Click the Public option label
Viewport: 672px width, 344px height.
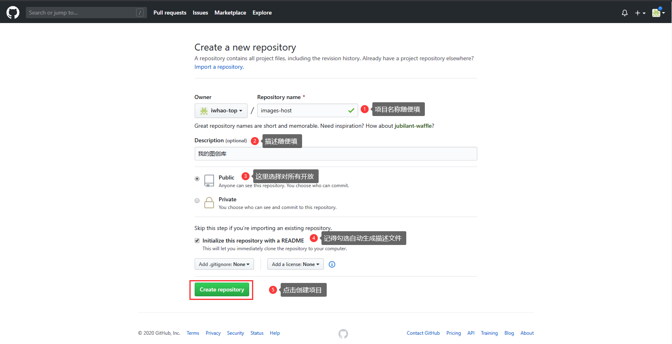pos(226,177)
